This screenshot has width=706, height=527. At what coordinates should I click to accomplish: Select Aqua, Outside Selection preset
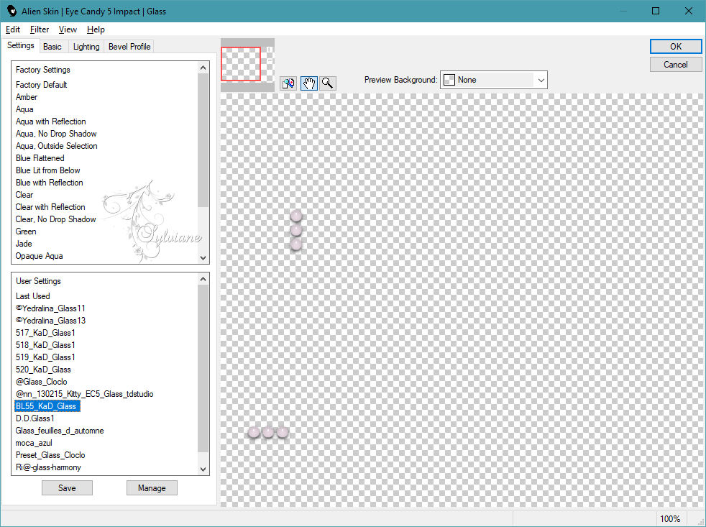56,145
